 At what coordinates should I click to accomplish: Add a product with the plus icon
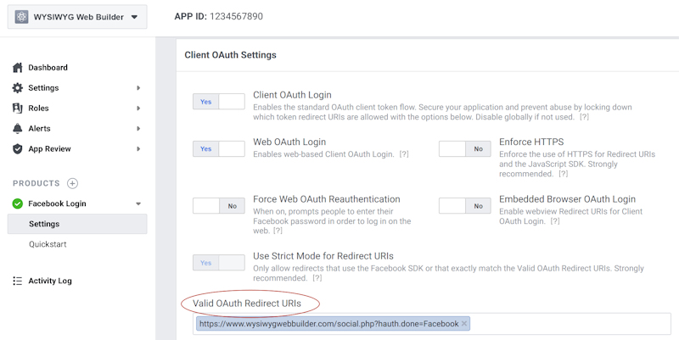(72, 183)
